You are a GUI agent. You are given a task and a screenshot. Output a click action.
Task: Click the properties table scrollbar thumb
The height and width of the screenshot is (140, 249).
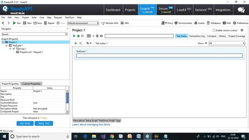coord(67,98)
